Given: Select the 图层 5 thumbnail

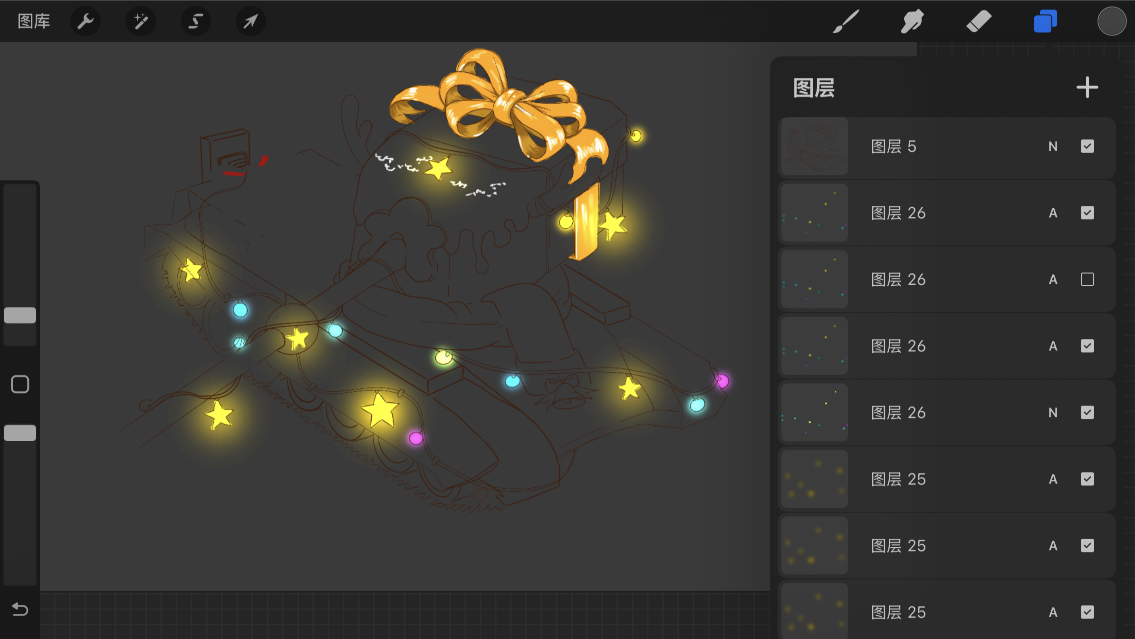Looking at the screenshot, I should 815,146.
